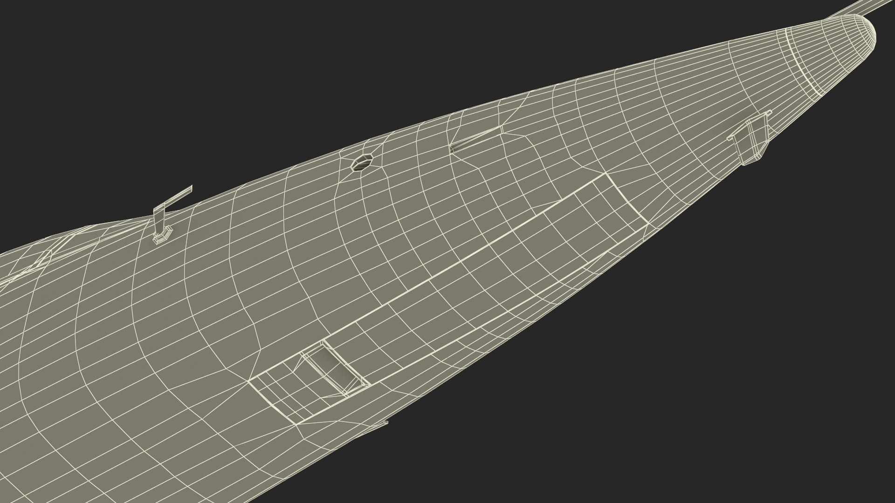895x503 pixels.
Task: Select the open recessed hatch in belly bay
Action: 335,368
